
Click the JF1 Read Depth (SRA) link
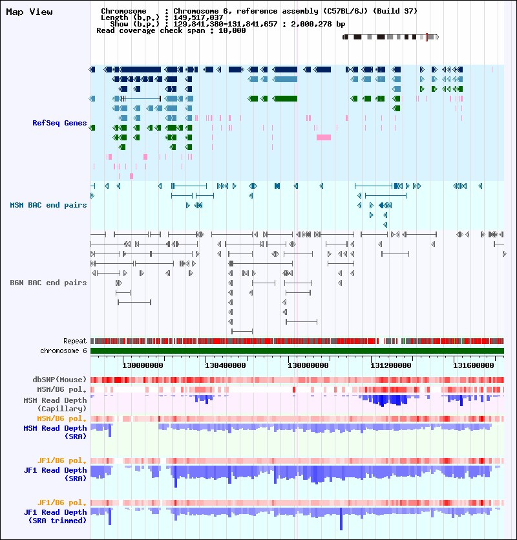pyautogui.click(x=55, y=474)
